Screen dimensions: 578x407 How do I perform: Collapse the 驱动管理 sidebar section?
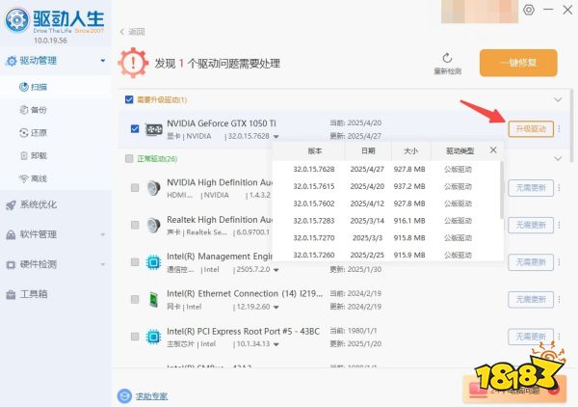coord(103,61)
